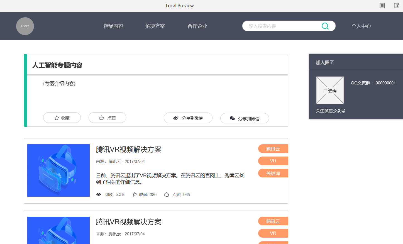
Task: Select VR tag on second article
Action: pyautogui.click(x=273, y=233)
